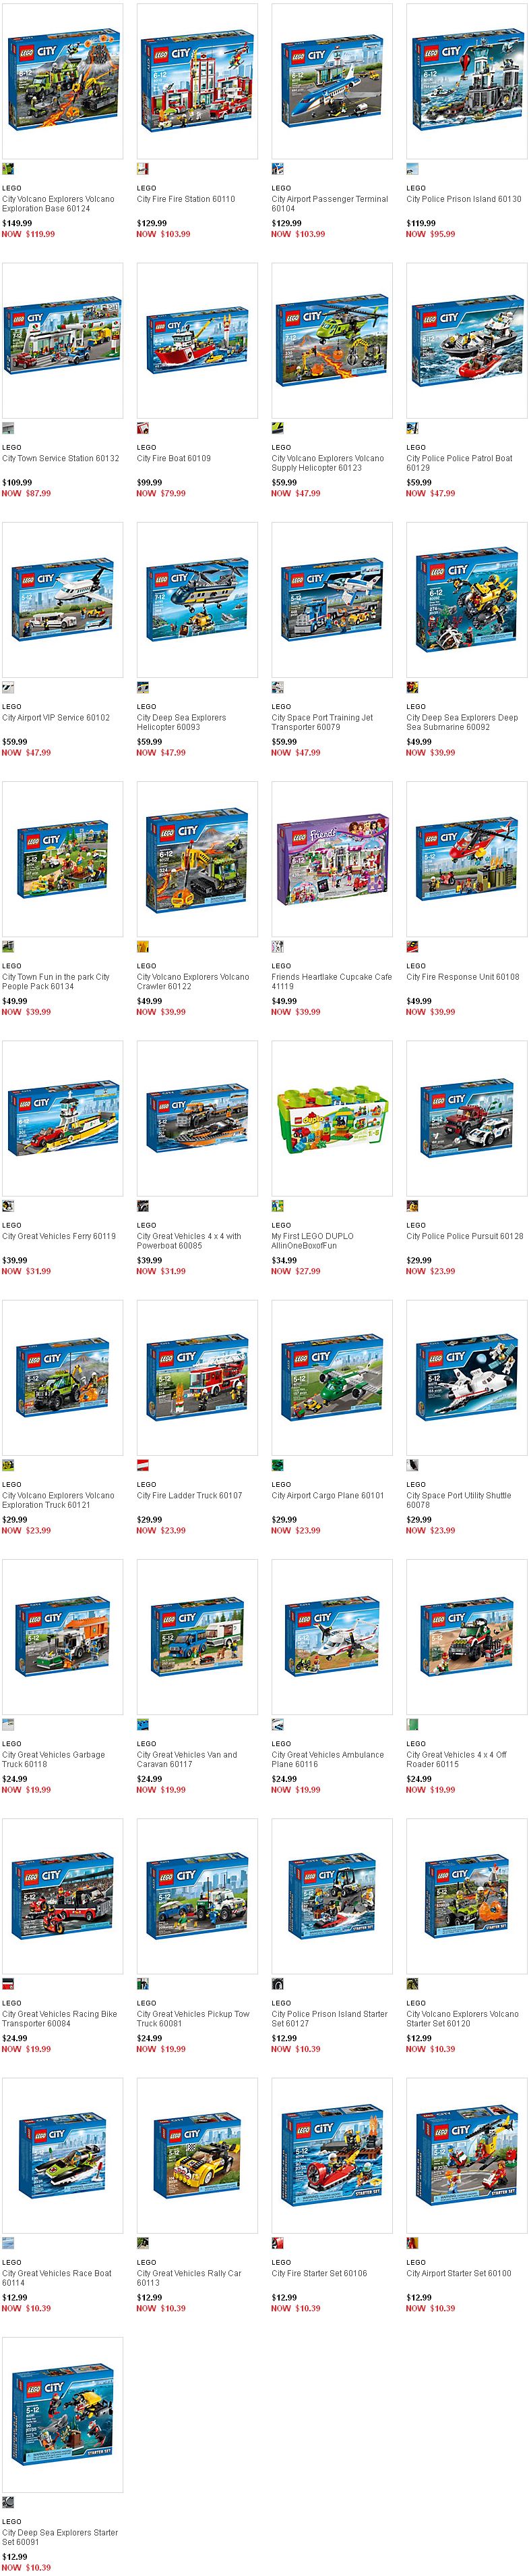
Task: Click the small swatch under Heartlake Cupcake Cafe
Action: tap(278, 946)
